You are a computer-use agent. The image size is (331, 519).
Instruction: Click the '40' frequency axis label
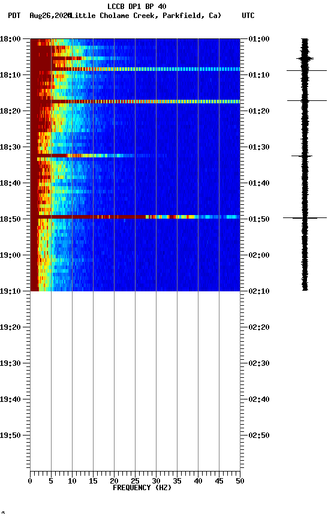[x=198, y=481]
